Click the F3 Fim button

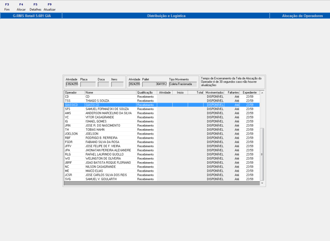7,7
